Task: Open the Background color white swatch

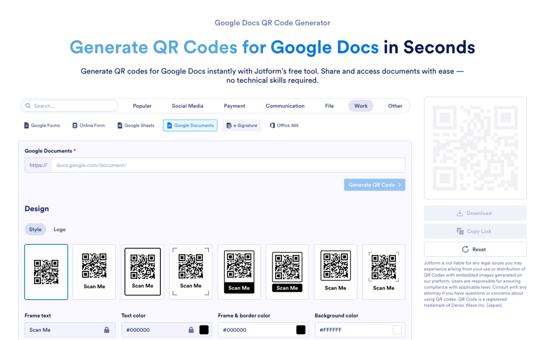Action: [x=397, y=330]
